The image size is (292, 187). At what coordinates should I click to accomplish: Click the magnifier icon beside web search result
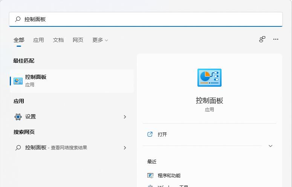click(x=18, y=148)
